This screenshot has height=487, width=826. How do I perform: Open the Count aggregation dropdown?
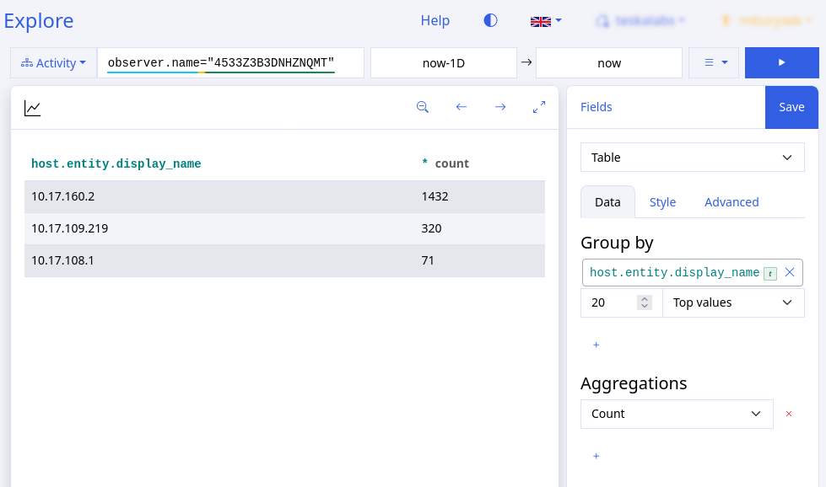pos(677,414)
